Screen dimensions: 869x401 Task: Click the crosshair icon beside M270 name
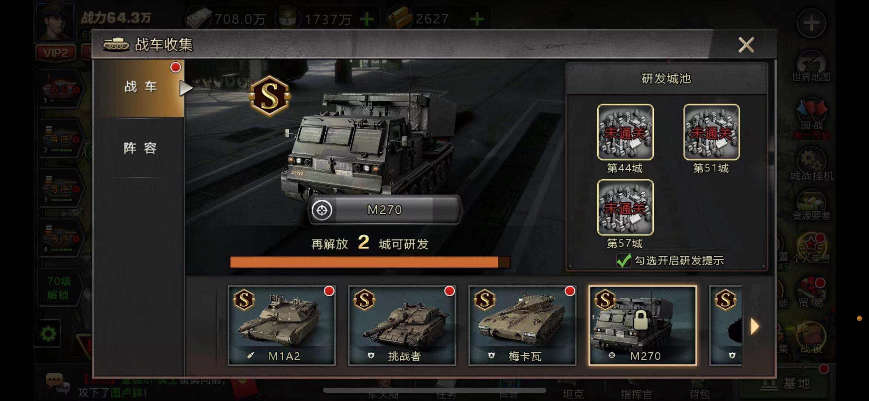tap(322, 210)
